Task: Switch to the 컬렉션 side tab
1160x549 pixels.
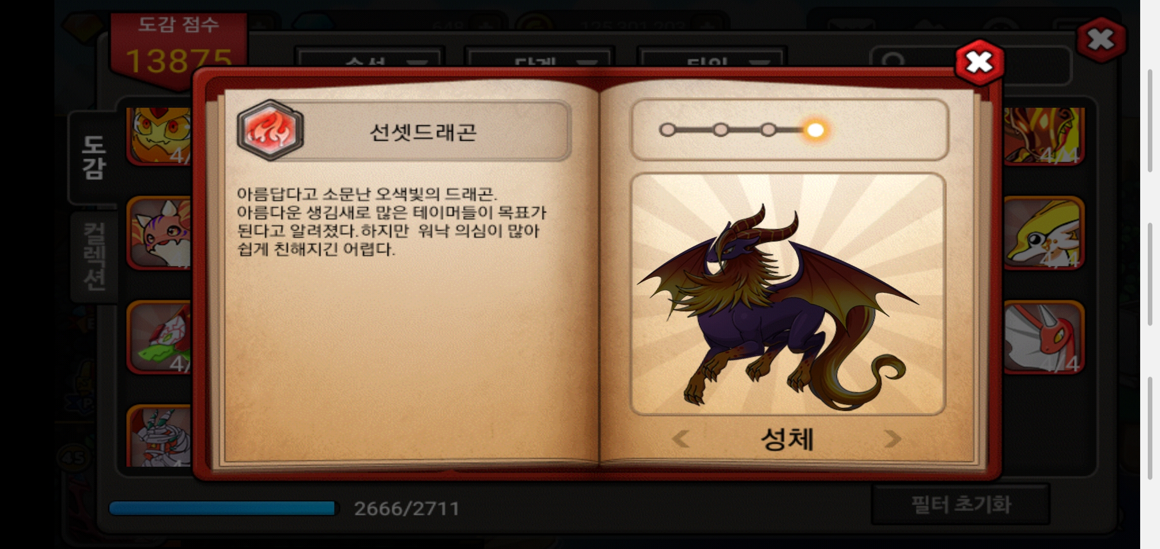Action: (x=95, y=257)
